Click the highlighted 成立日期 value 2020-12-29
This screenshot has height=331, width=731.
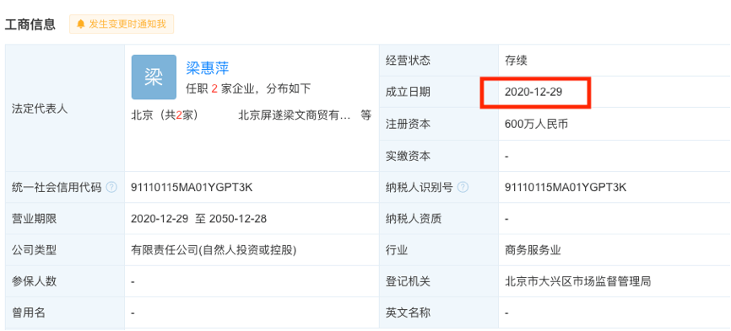click(x=533, y=92)
